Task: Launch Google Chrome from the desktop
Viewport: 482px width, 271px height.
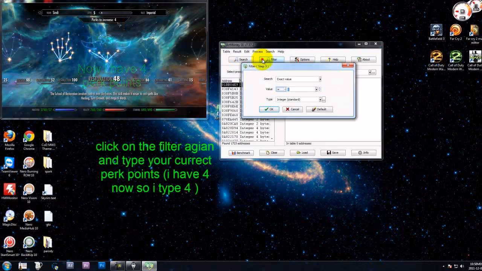Action: pyautogui.click(x=29, y=140)
